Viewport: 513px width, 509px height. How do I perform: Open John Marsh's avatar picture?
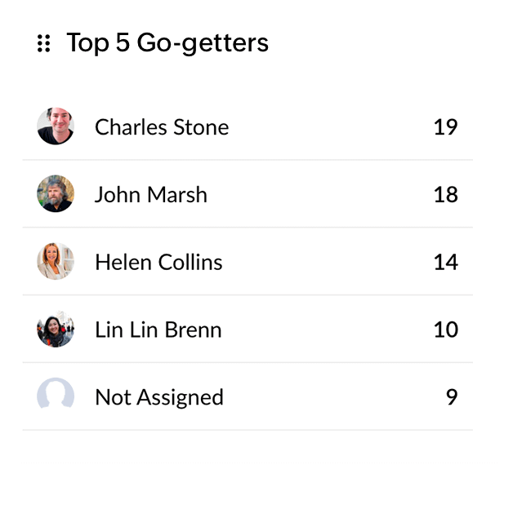point(56,194)
